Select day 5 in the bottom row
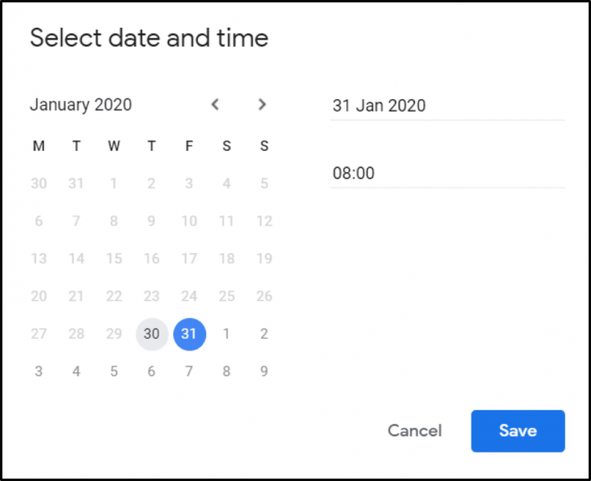Viewport: 591px width, 481px height. pyautogui.click(x=114, y=372)
